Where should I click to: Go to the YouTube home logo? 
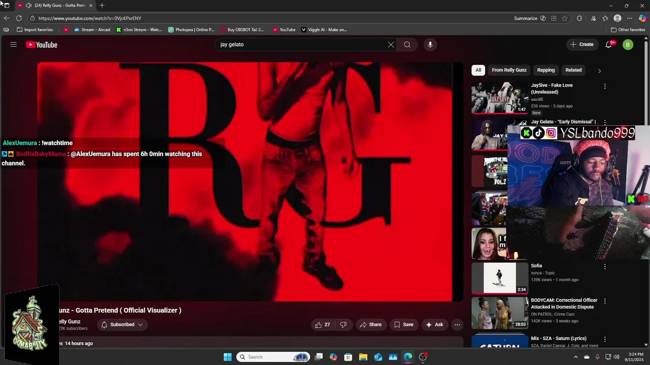coord(42,45)
